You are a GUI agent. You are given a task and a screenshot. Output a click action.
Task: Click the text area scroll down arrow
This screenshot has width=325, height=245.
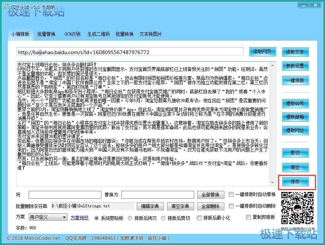[x=272, y=183]
